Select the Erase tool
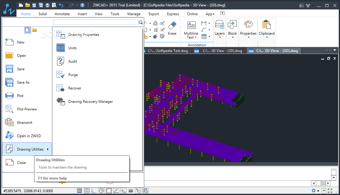340x195 pixels. (x=172, y=28)
